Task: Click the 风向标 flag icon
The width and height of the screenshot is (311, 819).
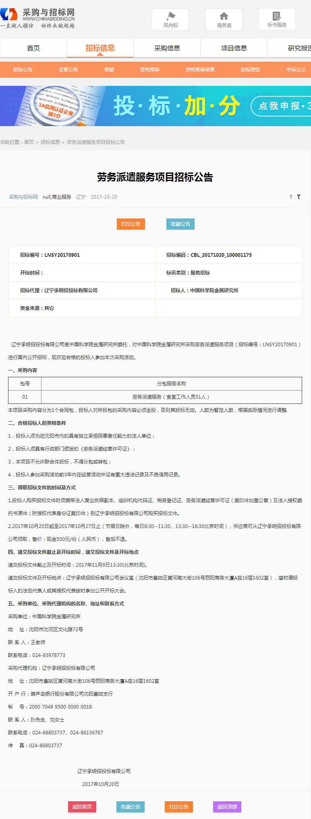Action: pos(170,17)
